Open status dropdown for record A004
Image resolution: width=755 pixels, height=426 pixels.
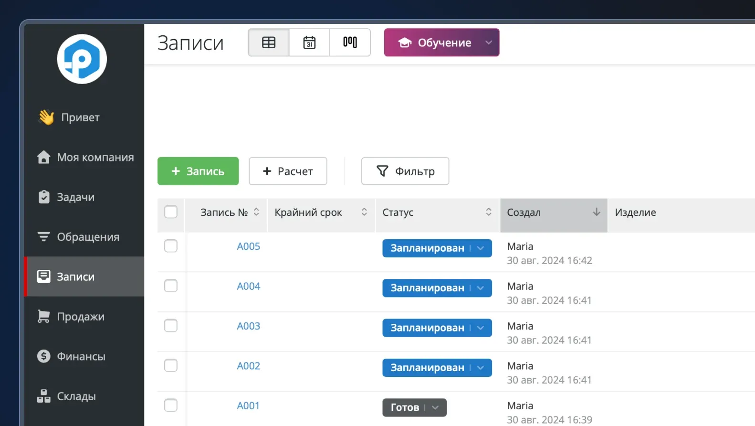click(481, 288)
